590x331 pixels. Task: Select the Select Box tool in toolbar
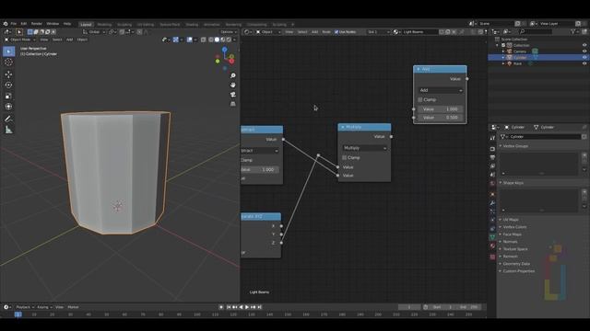click(x=8, y=51)
